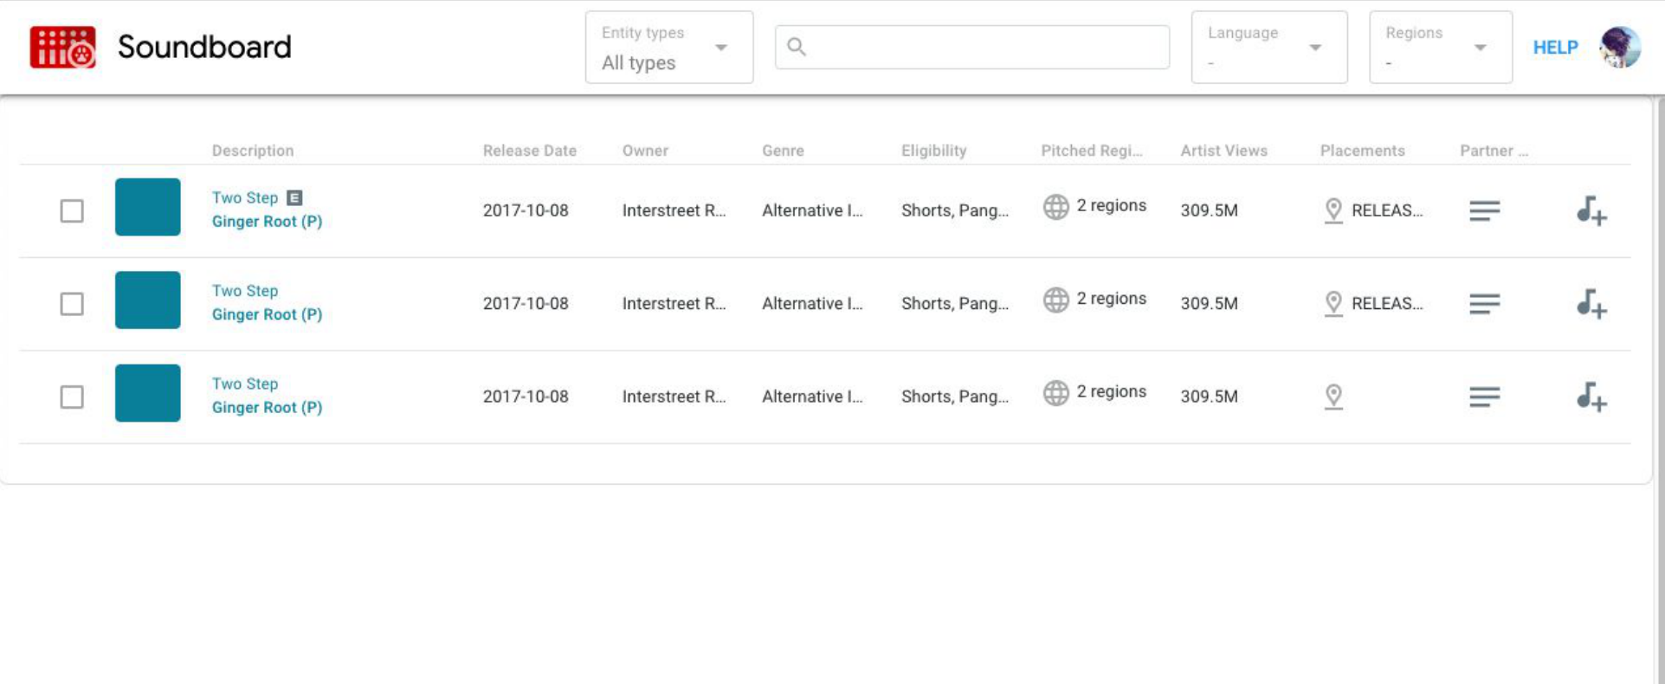Click the Genre column header
Image resolution: width=1665 pixels, height=684 pixels.
pos(783,151)
